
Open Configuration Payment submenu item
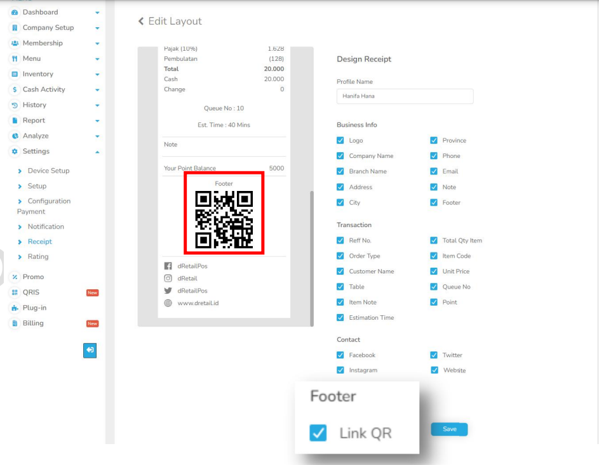[x=44, y=206]
